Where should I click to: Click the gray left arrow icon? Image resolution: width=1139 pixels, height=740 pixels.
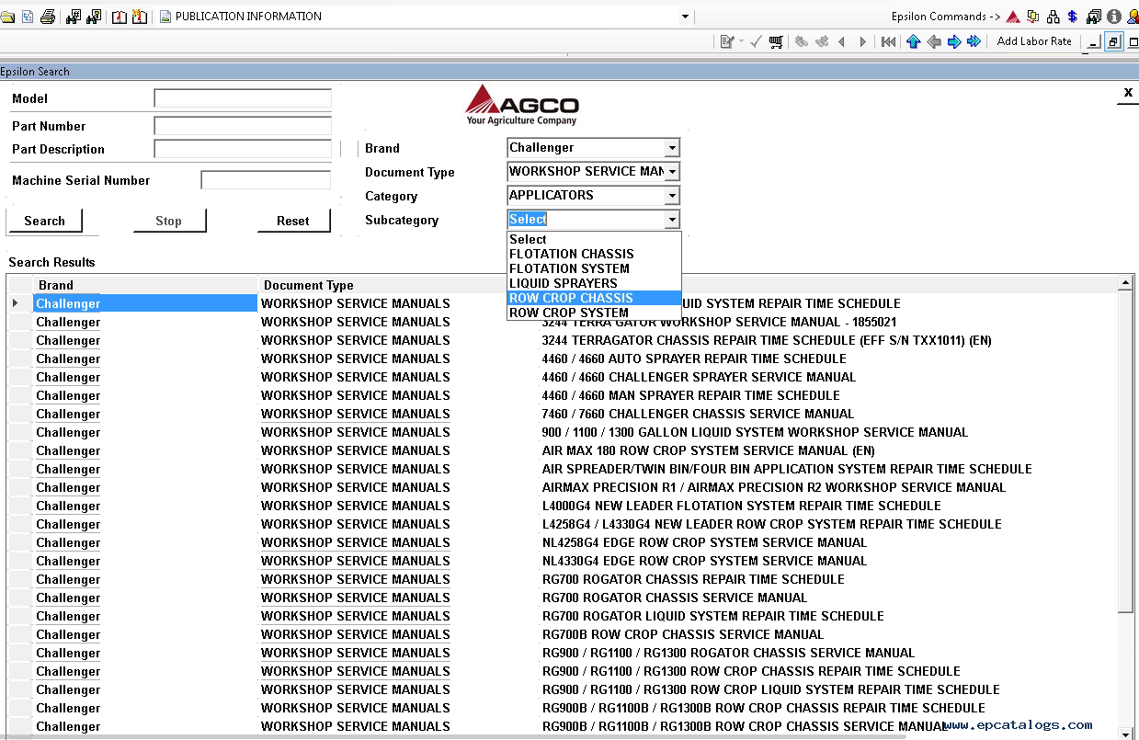coord(934,41)
